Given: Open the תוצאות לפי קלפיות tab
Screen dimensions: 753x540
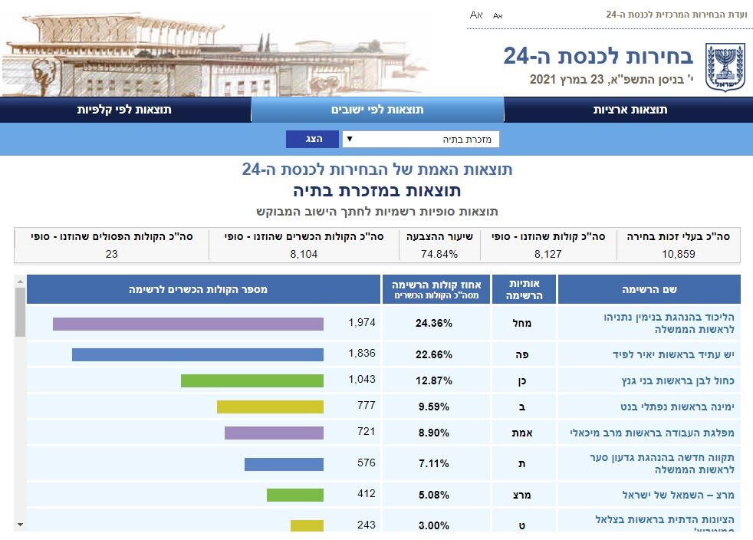Looking at the screenshot, I should click(x=124, y=110).
